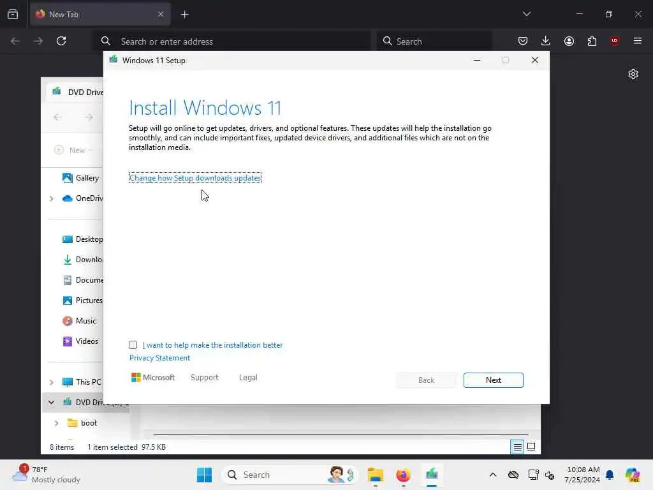Open Firefox View icon at tab bar start
This screenshot has height=490, width=653.
[13, 14]
